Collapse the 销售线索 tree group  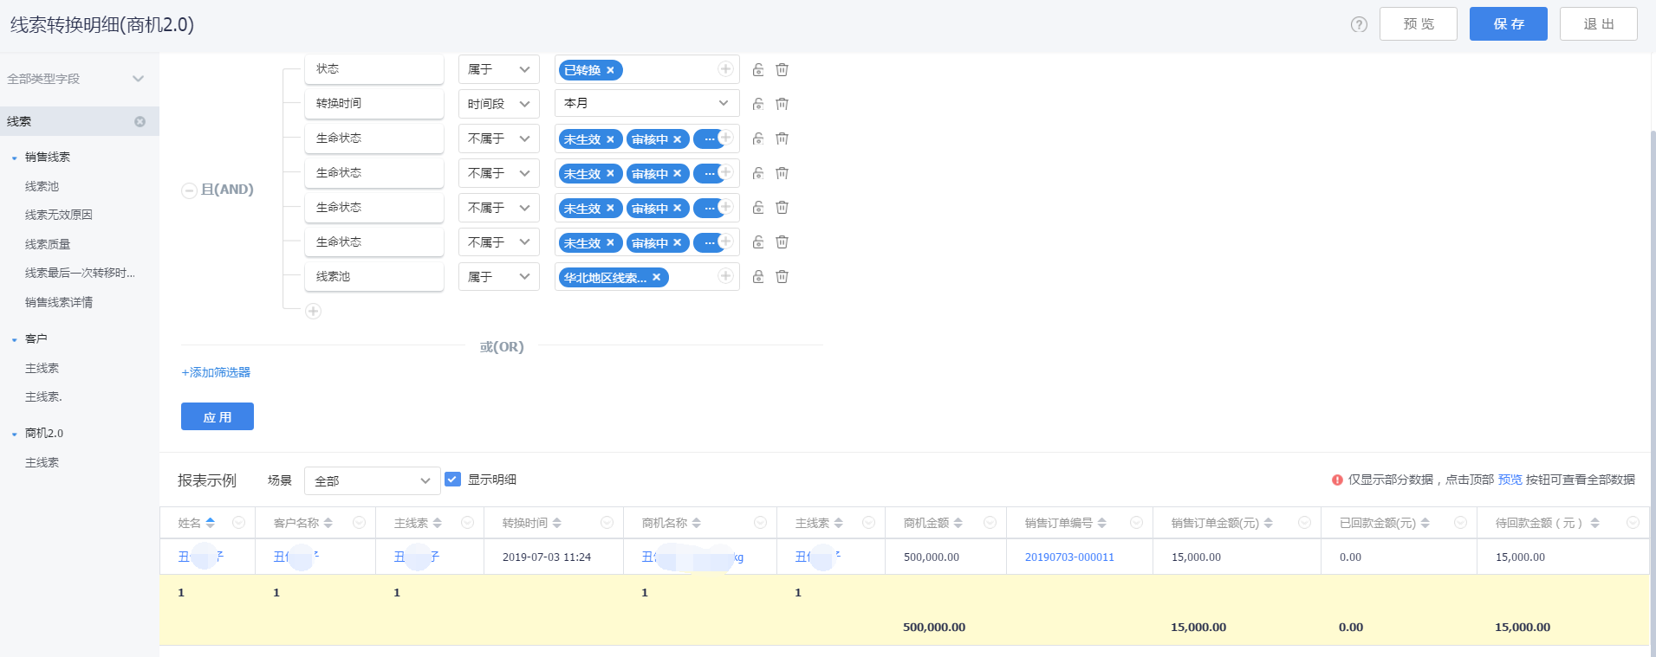click(x=15, y=158)
